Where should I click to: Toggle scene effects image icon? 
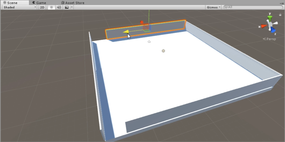pos(67,7)
